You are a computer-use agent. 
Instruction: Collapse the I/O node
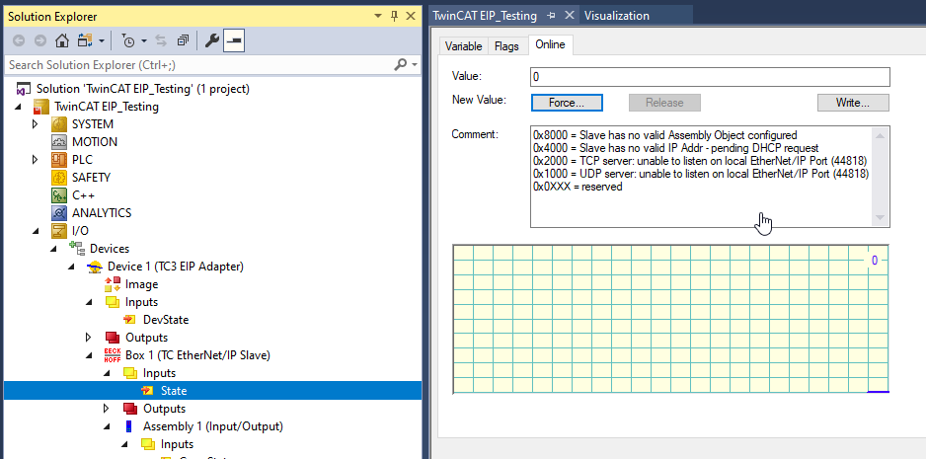click(35, 231)
